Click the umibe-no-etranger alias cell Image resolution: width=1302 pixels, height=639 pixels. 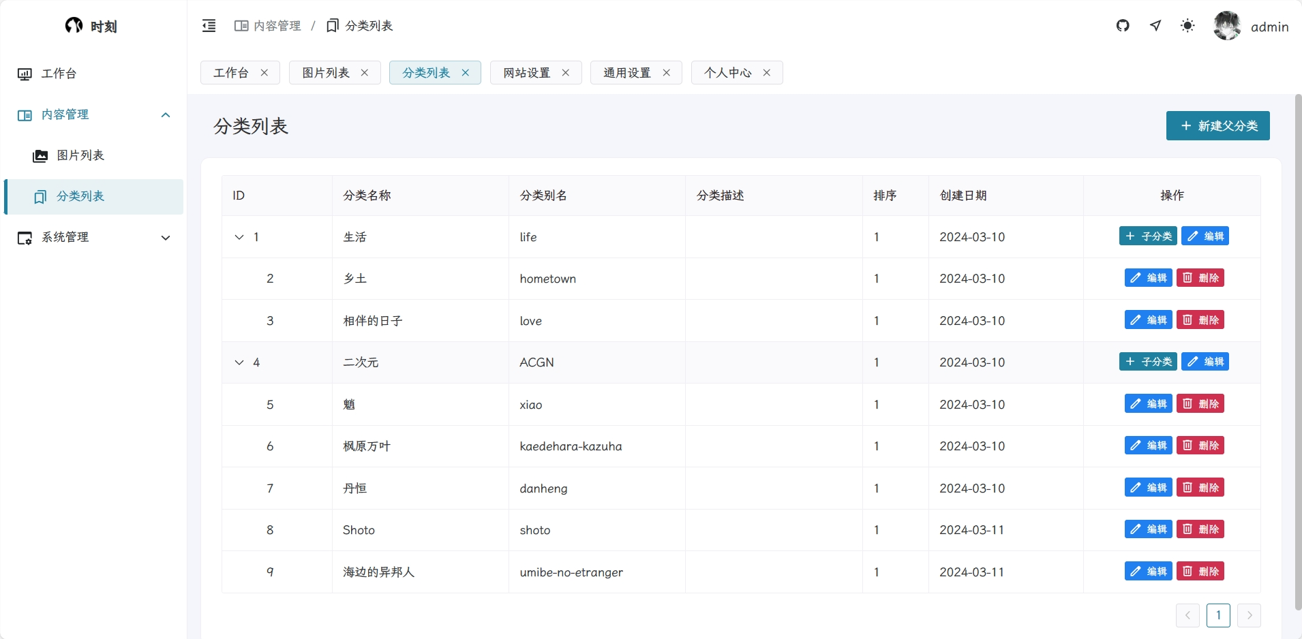[x=597, y=572]
